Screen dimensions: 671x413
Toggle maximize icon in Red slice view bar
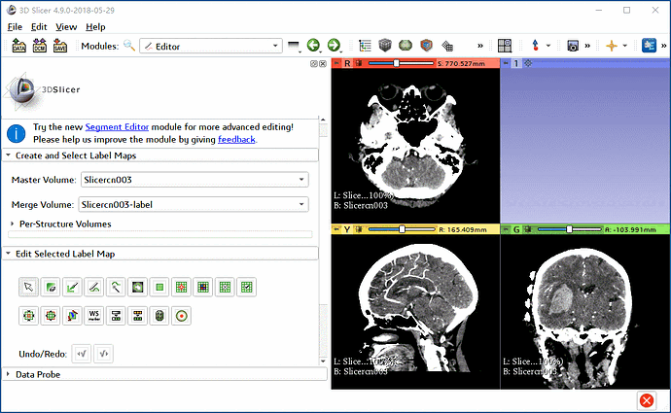point(359,63)
